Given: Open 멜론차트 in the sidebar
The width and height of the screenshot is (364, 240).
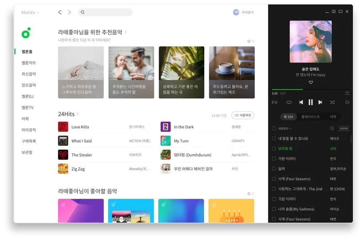Looking at the screenshot, I should click(x=29, y=63).
